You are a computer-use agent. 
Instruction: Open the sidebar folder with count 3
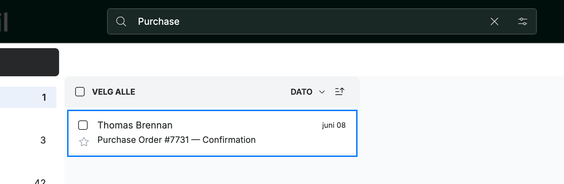click(x=28, y=140)
